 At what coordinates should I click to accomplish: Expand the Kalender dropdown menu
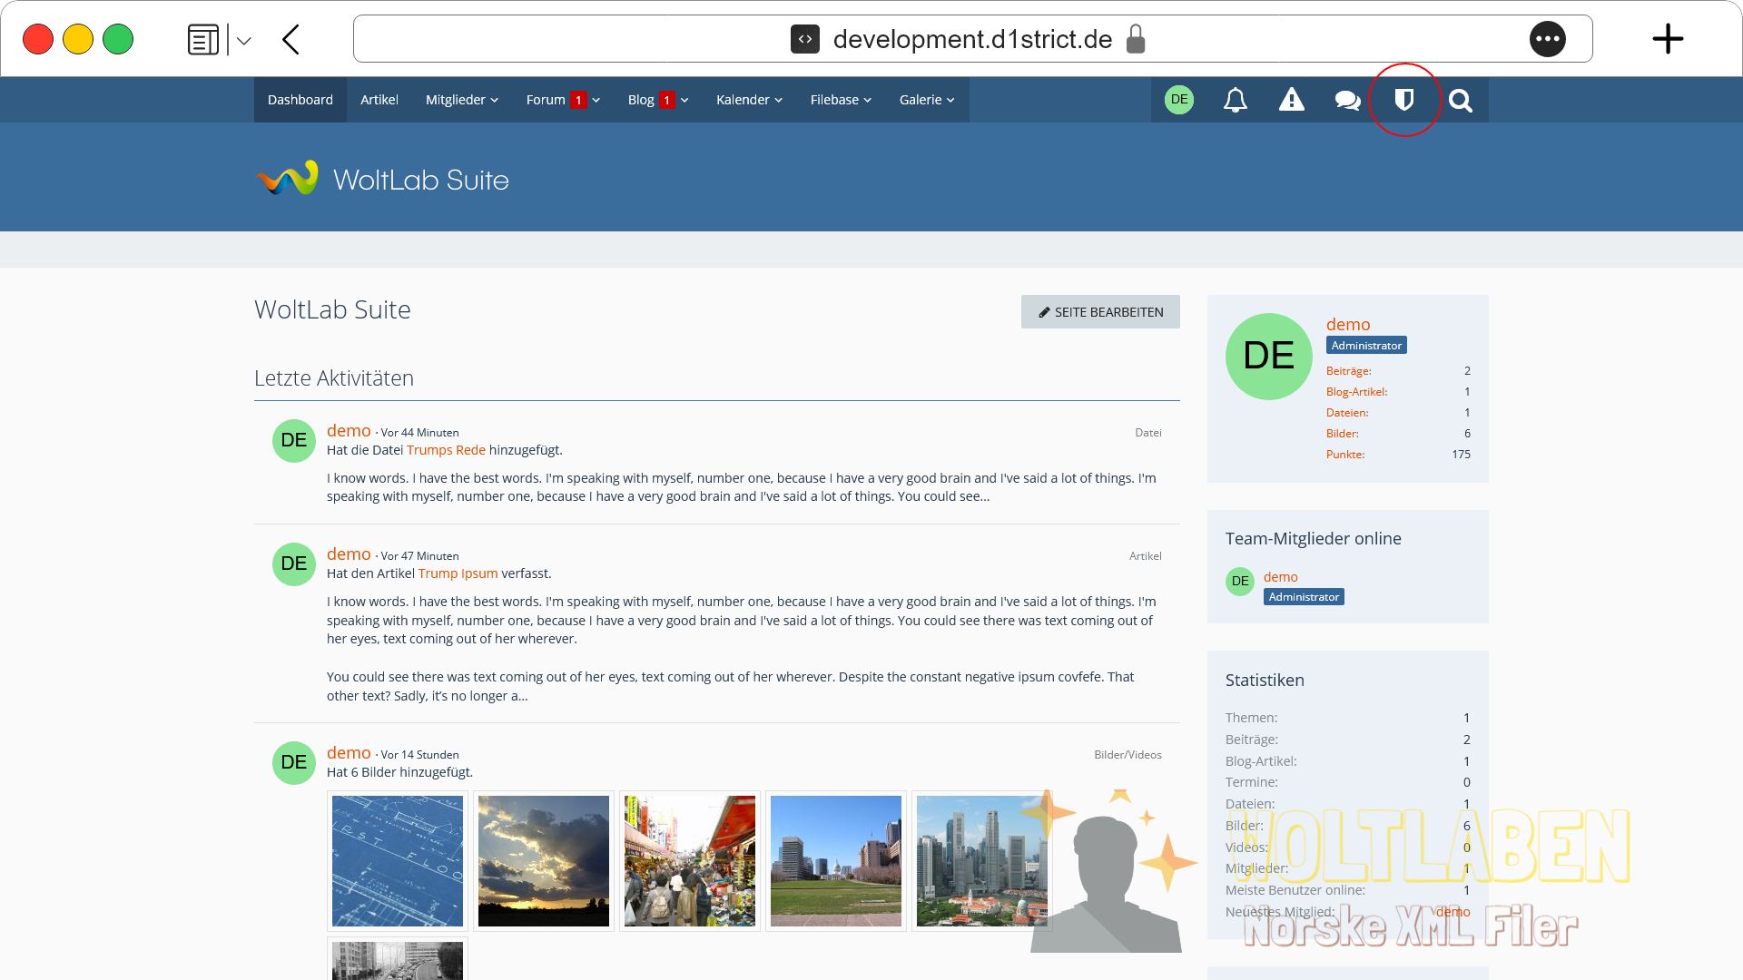click(748, 100)
